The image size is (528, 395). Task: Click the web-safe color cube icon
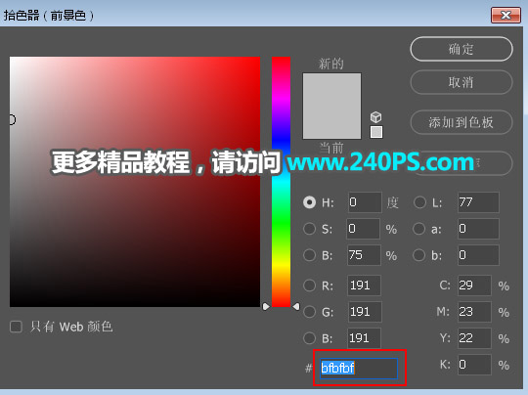point(375,117)
